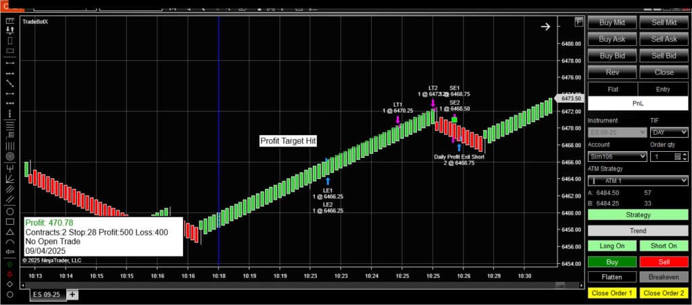Click the horizontal chart scrollbar thumb
The height and width of the screenshot is (305, 692).
pos(560,285)
